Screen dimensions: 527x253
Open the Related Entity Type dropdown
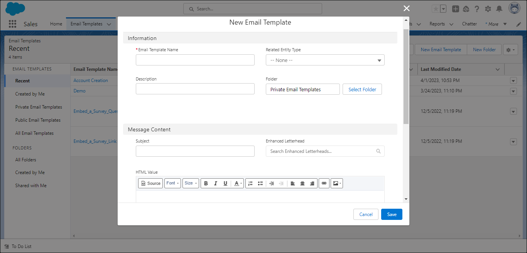[x=325, y=60]
